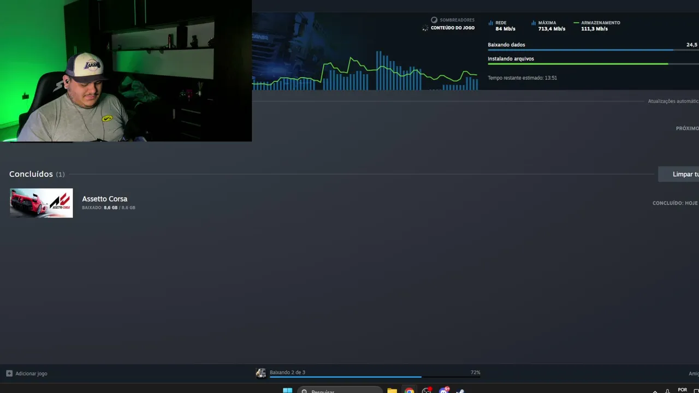The image size is (699, 393).
Task: Click the Concluídos section header
Action: click(31, 174)
